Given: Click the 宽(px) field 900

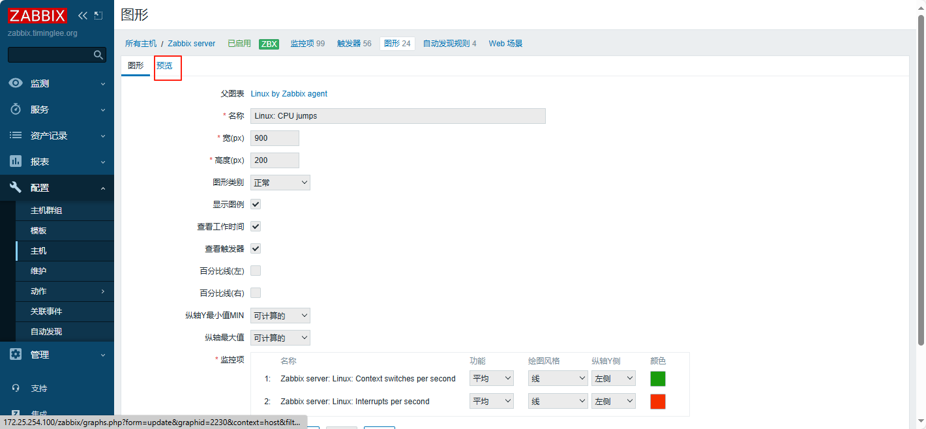Looking at the screenshot, I should 275,138.
